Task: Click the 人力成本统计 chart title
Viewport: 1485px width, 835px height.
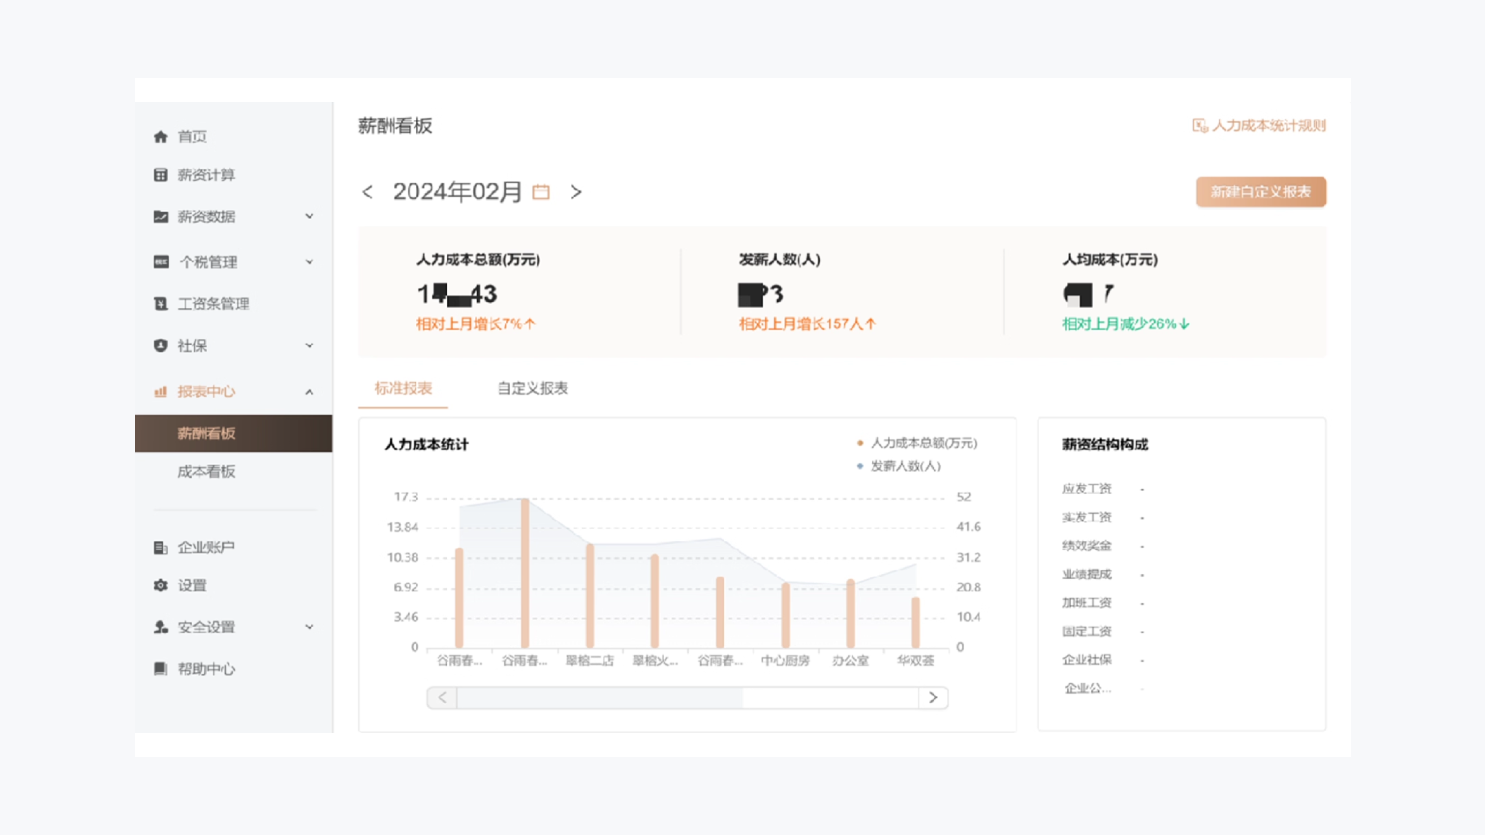Action: click(x=427, y=445)
